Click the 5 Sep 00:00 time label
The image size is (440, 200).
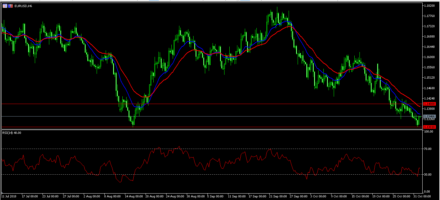point(215,196)
